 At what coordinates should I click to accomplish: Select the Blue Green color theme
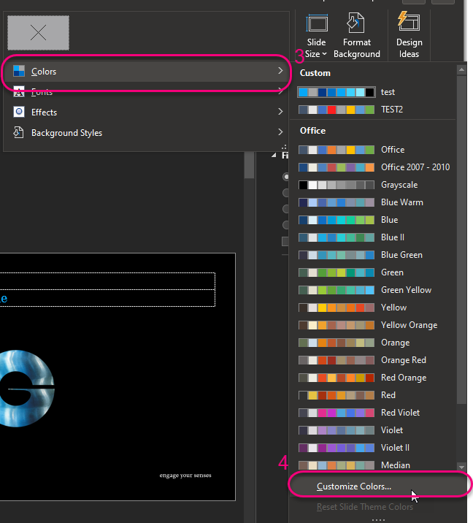[x=373, y=255]
